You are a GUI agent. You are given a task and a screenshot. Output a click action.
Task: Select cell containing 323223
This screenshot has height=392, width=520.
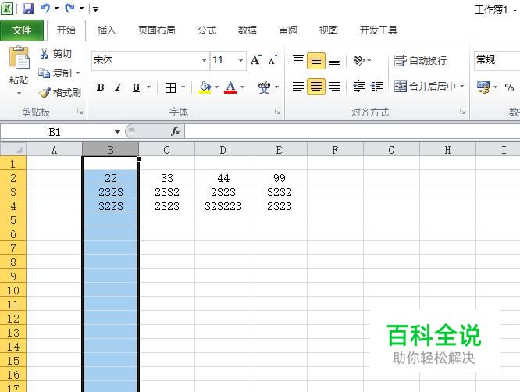pos(223,206)
